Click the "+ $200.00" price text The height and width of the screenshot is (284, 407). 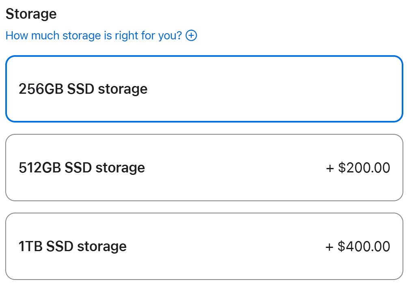point(358,168)
